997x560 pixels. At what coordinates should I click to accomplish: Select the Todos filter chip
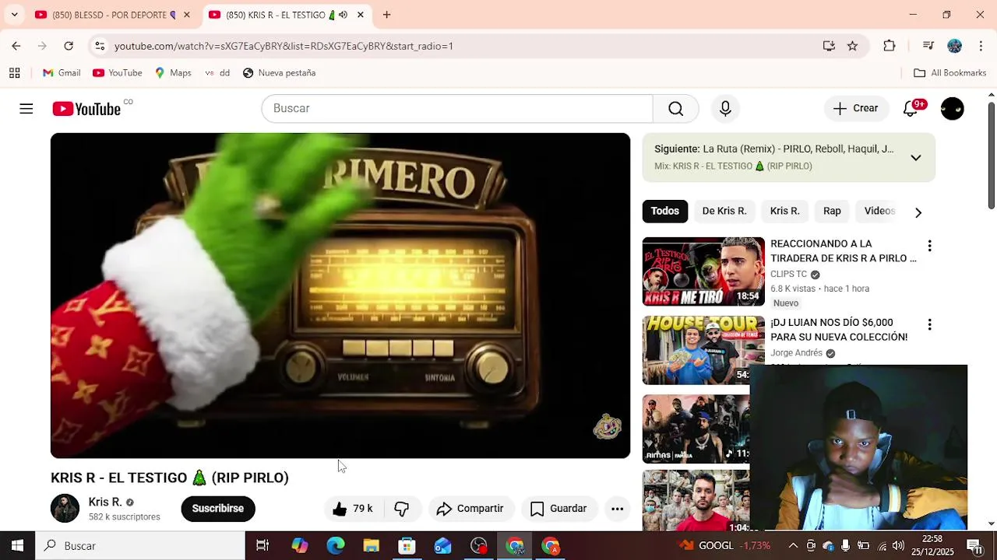coord(665,211)
